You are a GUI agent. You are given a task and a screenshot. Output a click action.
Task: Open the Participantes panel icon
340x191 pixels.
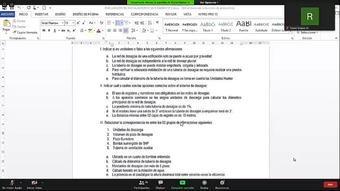[142, 183]
